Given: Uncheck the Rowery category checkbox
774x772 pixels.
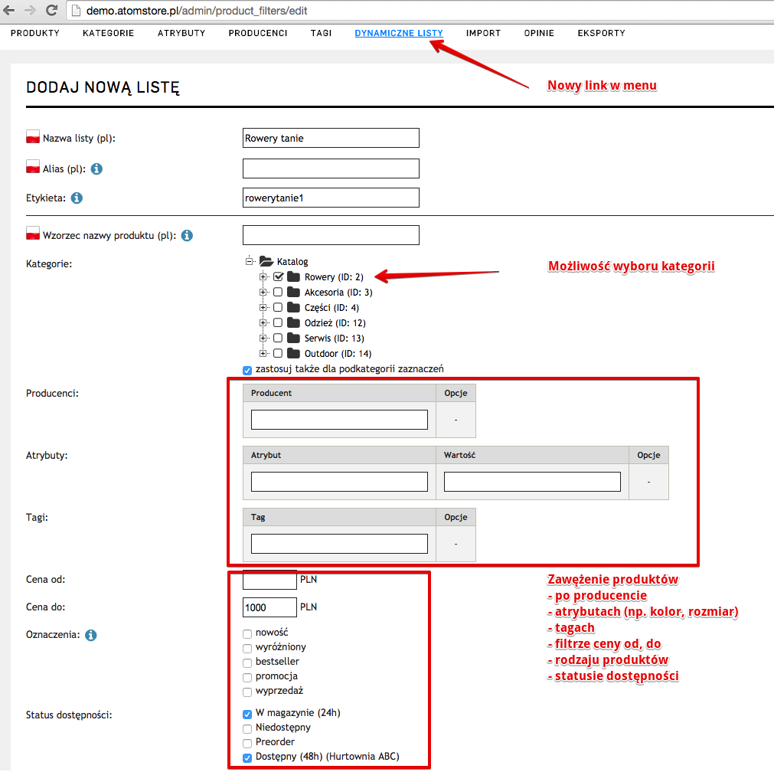Looking at the screenshot, I should (278, 276).
